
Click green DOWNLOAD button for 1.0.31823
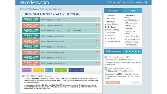pyautogui.click(x=31, y=58)
